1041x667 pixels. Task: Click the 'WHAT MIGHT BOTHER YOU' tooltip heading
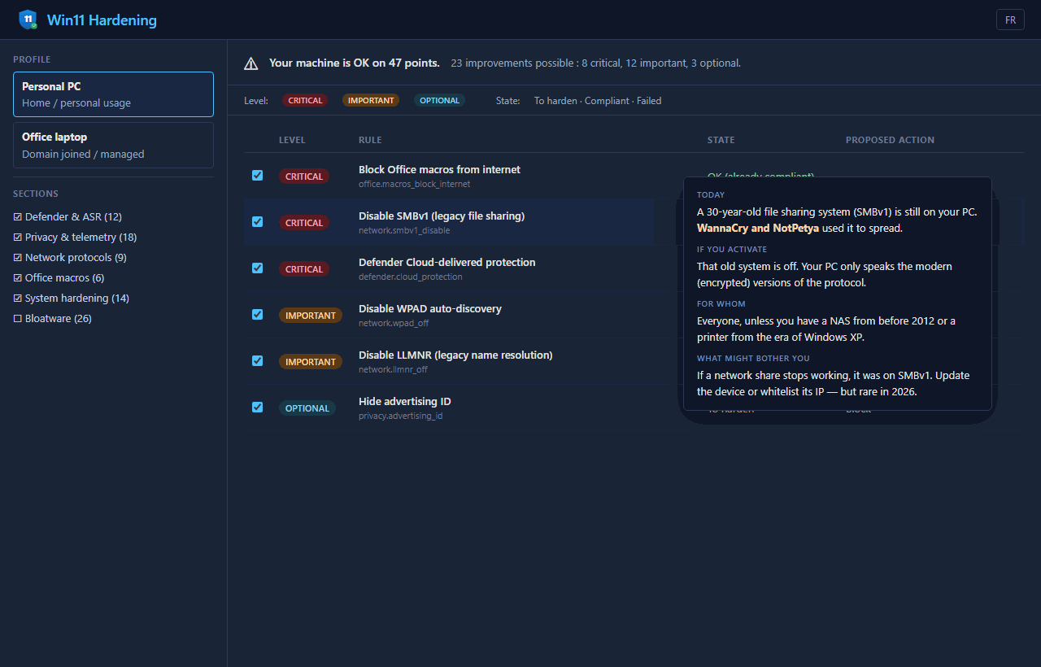pos(753,359)
